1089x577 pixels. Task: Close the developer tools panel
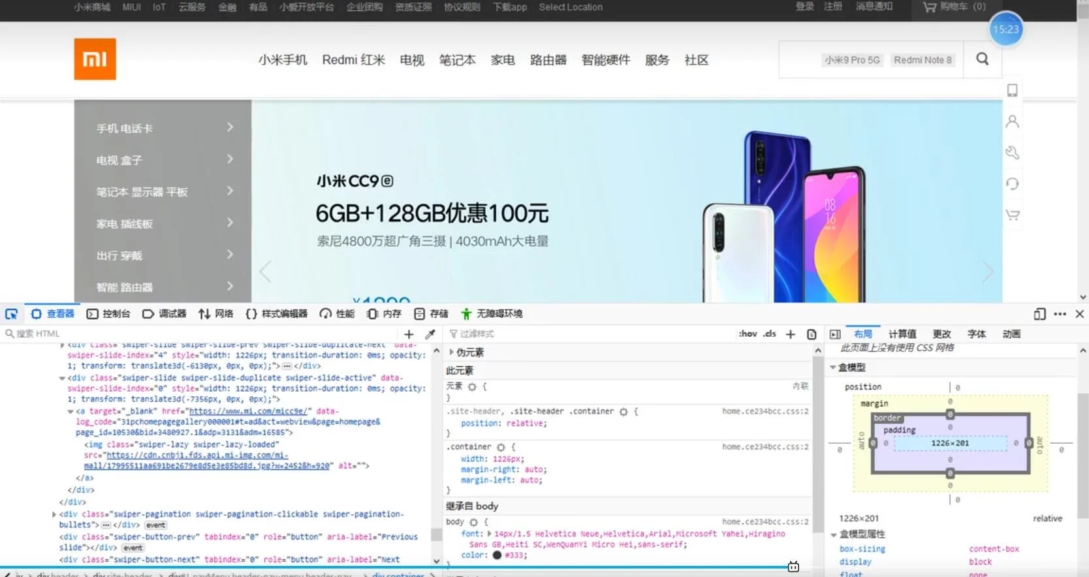click(1080, 314)
